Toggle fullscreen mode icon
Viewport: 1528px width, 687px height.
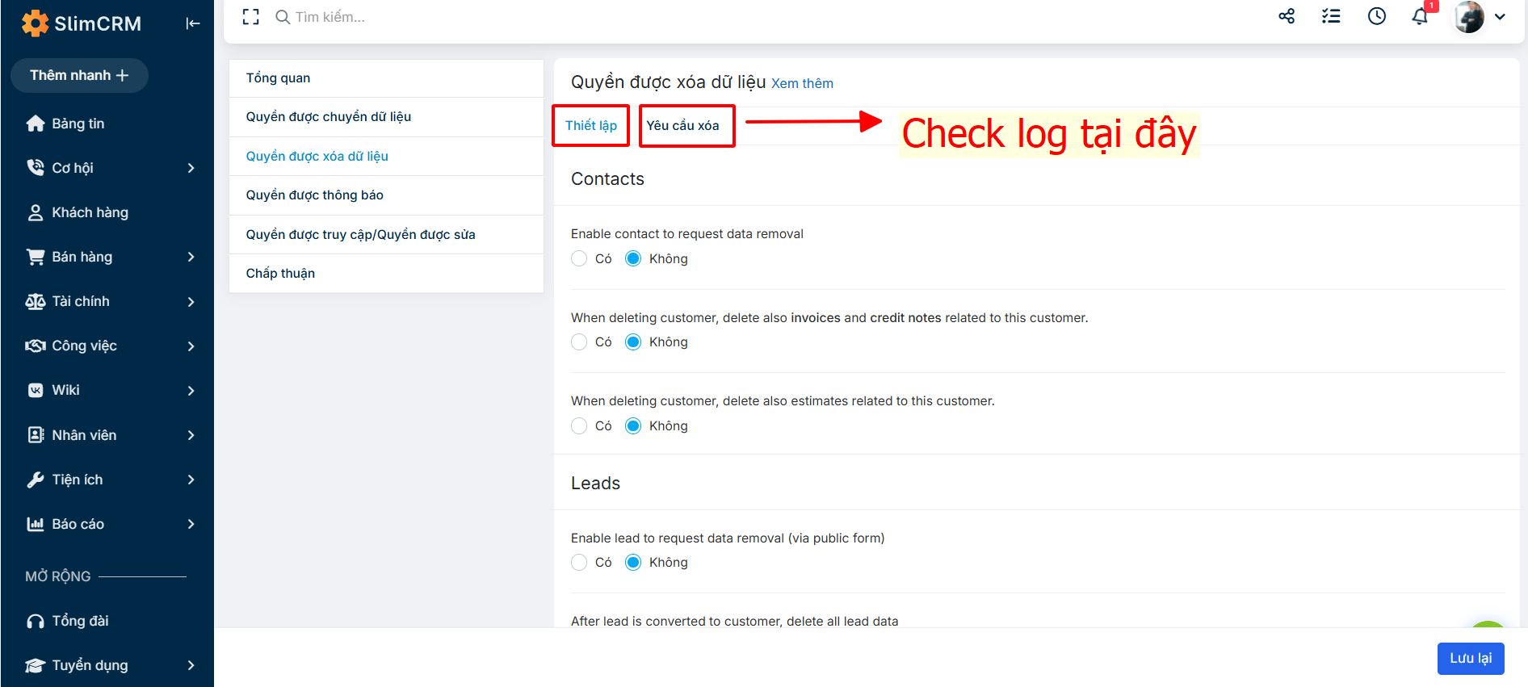[x=251, y=17]
